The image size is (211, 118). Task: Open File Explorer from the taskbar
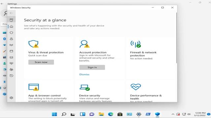[x=101, y=114]
